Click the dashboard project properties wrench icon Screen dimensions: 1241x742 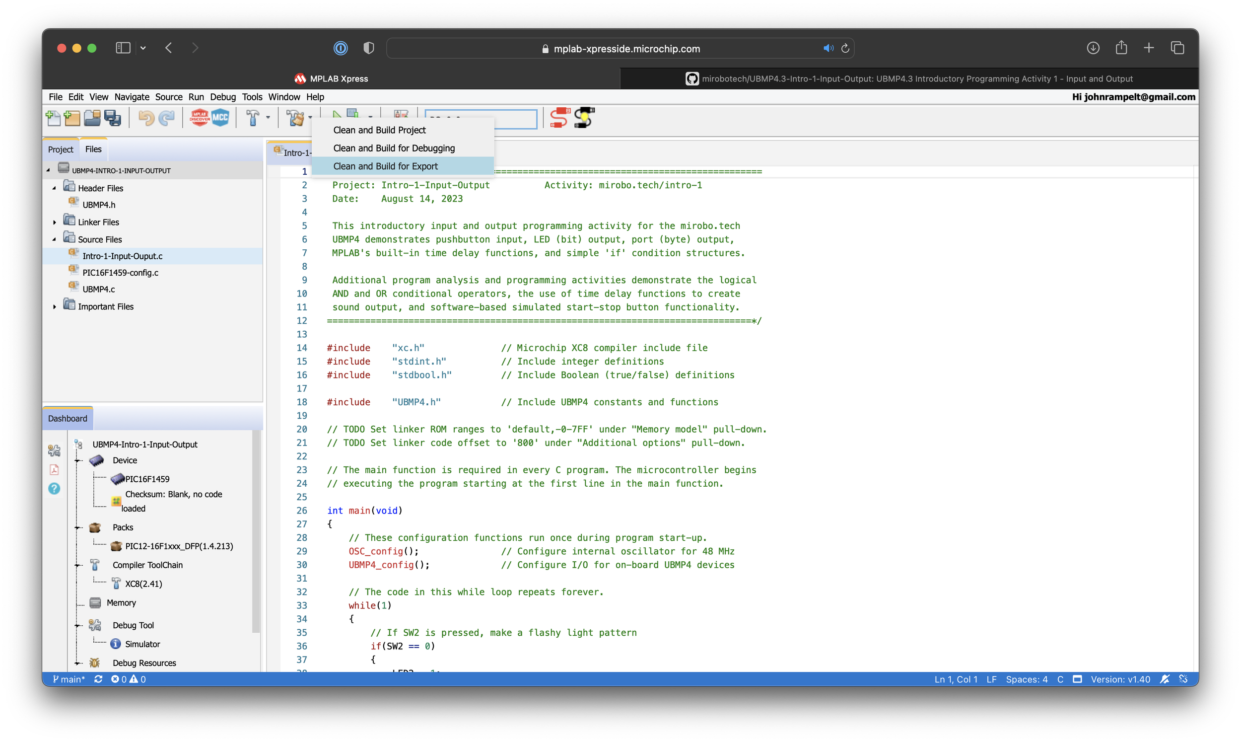pos(54,450)
